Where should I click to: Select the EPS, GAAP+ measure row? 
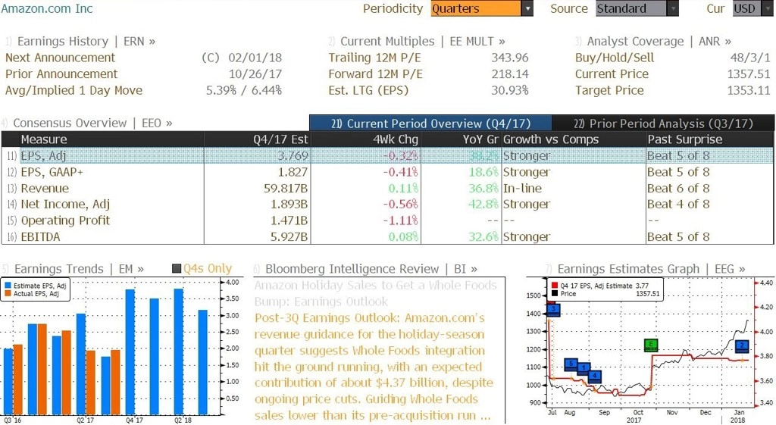point(387,172)
